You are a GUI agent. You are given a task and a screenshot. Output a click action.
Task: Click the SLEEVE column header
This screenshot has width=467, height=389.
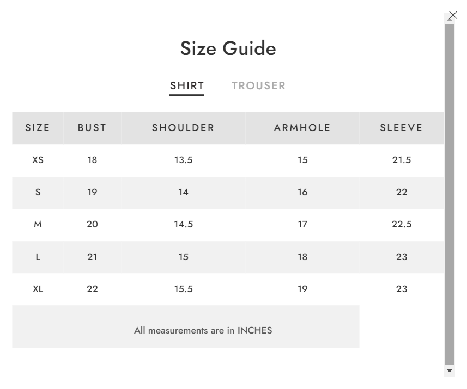(x=401, y=128)
